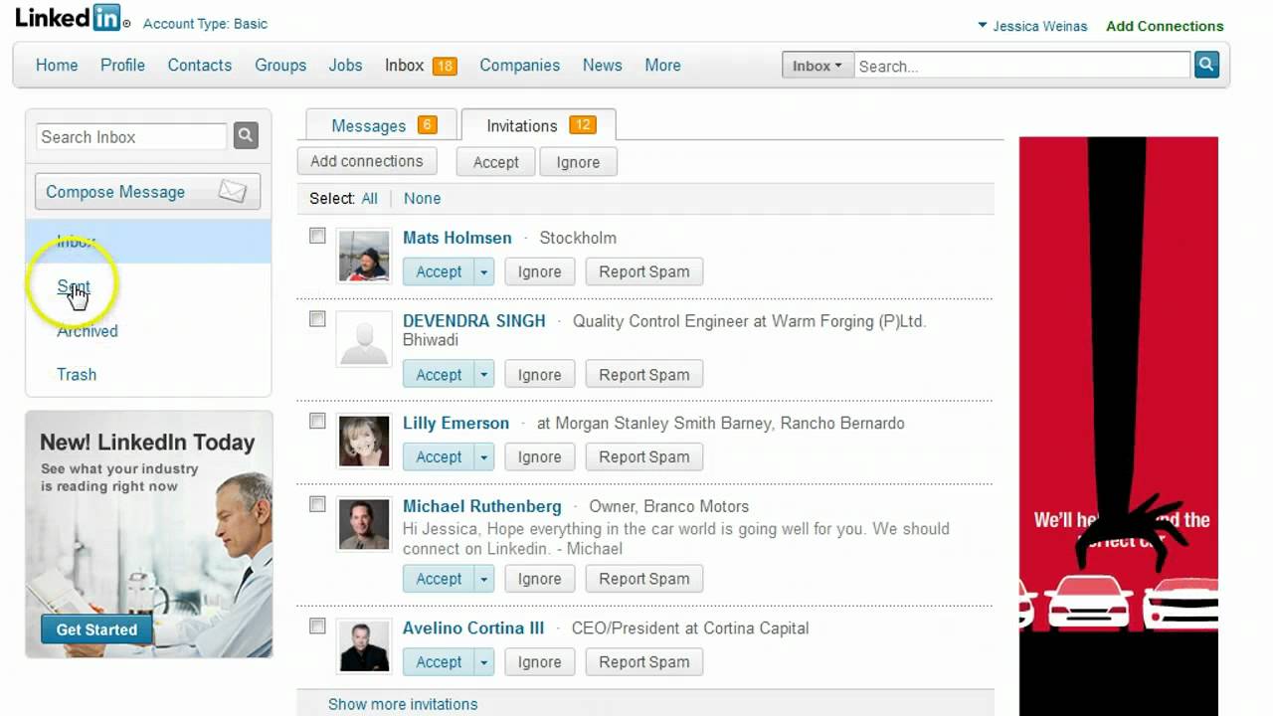The height and width of the screenshot is (716, 1273).
Task: Click the None selection link
Action: [x=422, y=198]
